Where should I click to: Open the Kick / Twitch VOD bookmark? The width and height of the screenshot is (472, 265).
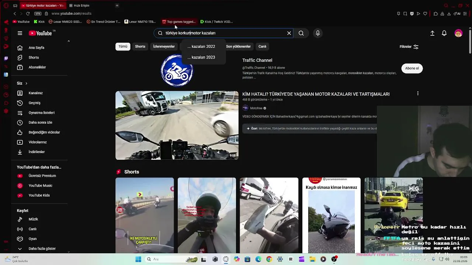click(216, 22)
